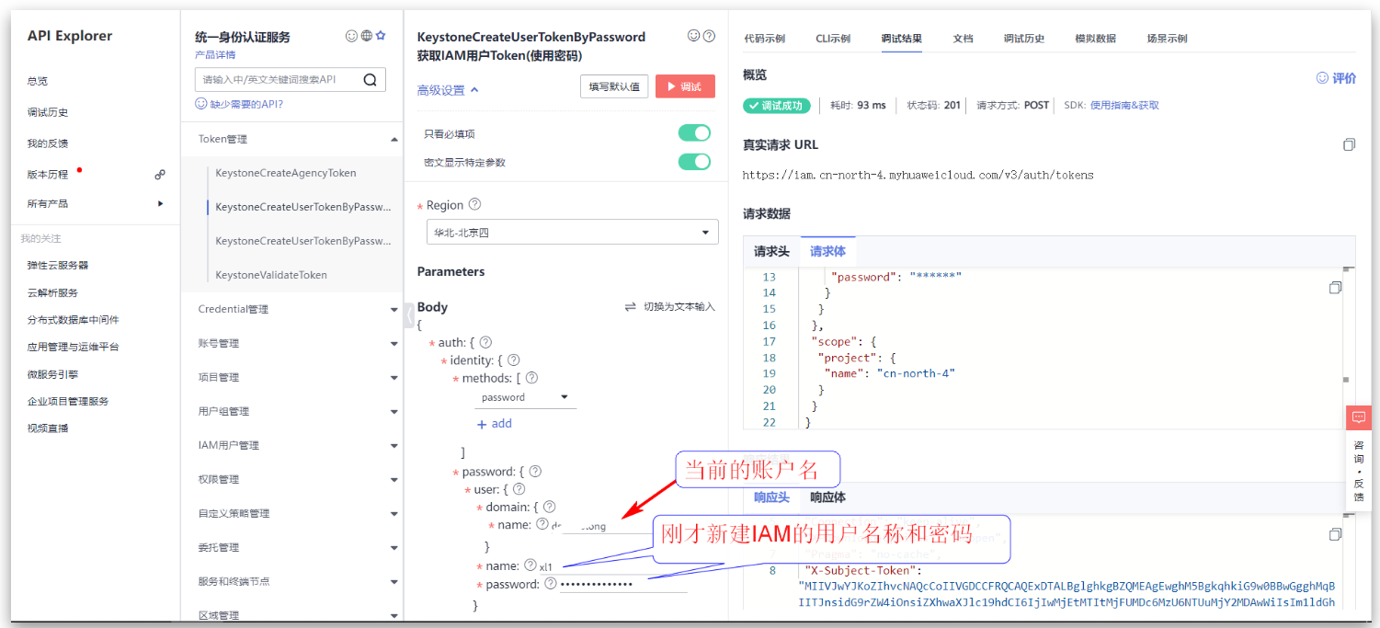Image resolution: width=1380 pixels, height=628 pixels.
Task: Click help icon next to Region label
Action: click(474, 205)
